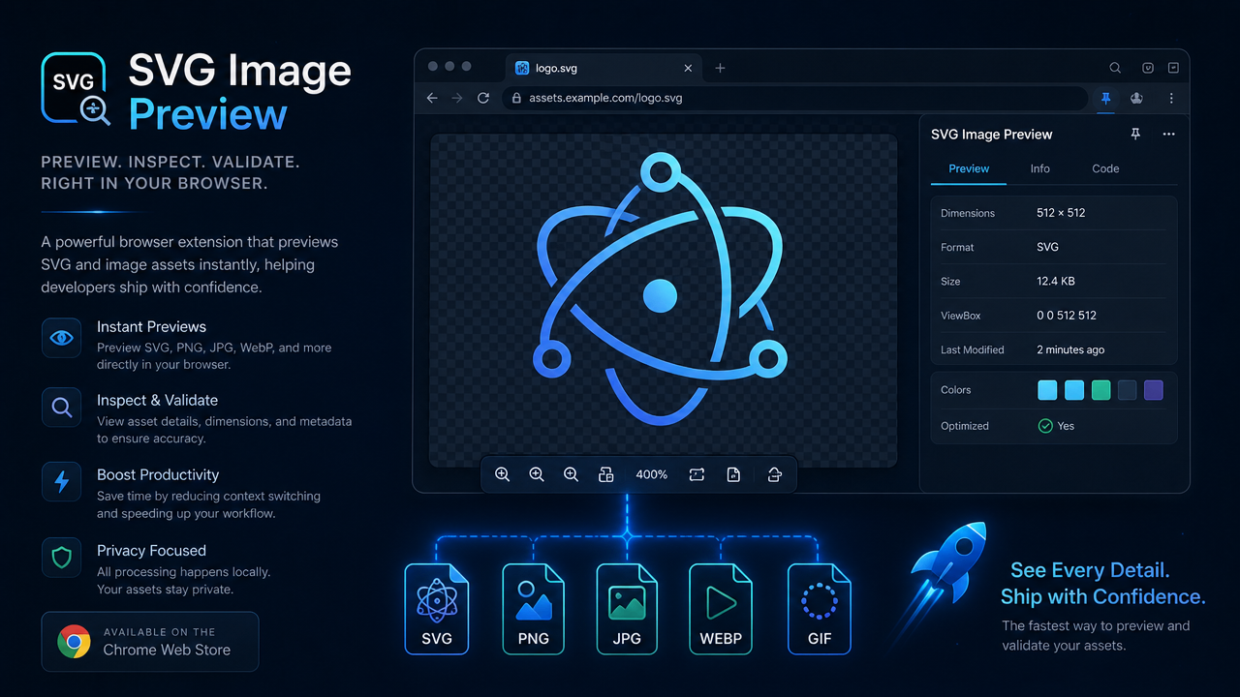Click the '0 0 512 512' ViewBox value
The height and width of the screenshot is (697, 1240).
click(1067, 316)
